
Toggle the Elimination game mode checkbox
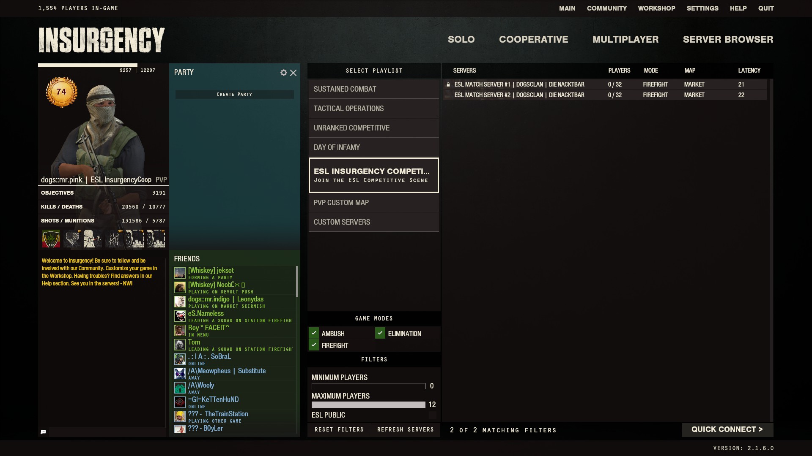click(x=380, y=333)
